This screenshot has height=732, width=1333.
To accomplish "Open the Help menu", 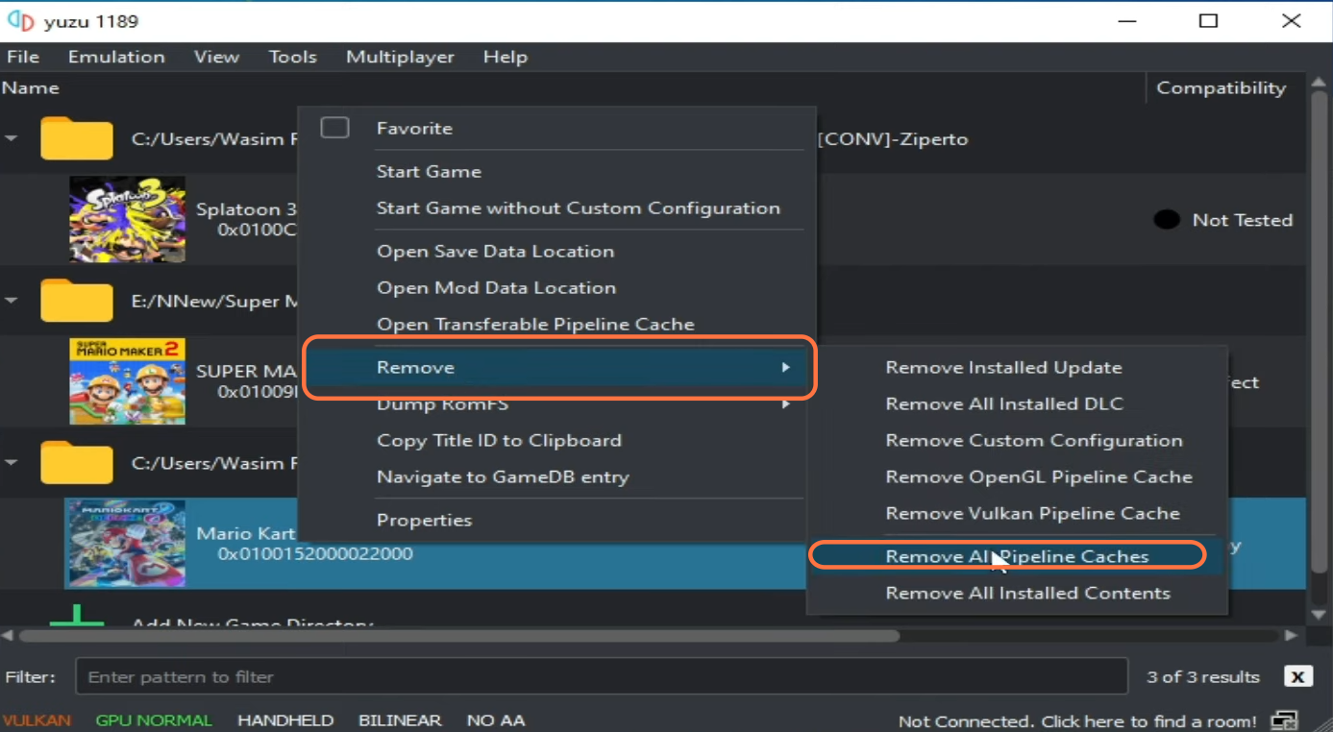I will tap(506, 57).
